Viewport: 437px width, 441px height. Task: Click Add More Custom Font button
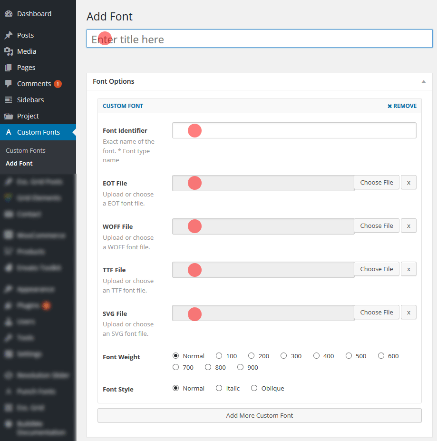pyautogui.click(x=259, y=415)
